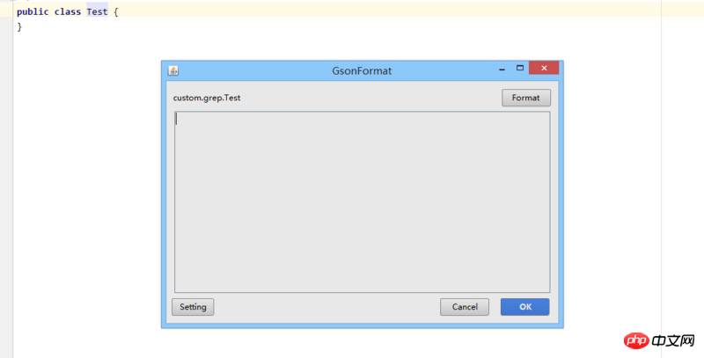Click the Test class name in editor
704x358 pixels.
tap(98, 12)
